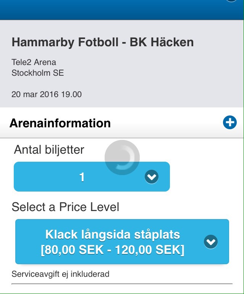Select the Tele2 Arena venue text

34,62
